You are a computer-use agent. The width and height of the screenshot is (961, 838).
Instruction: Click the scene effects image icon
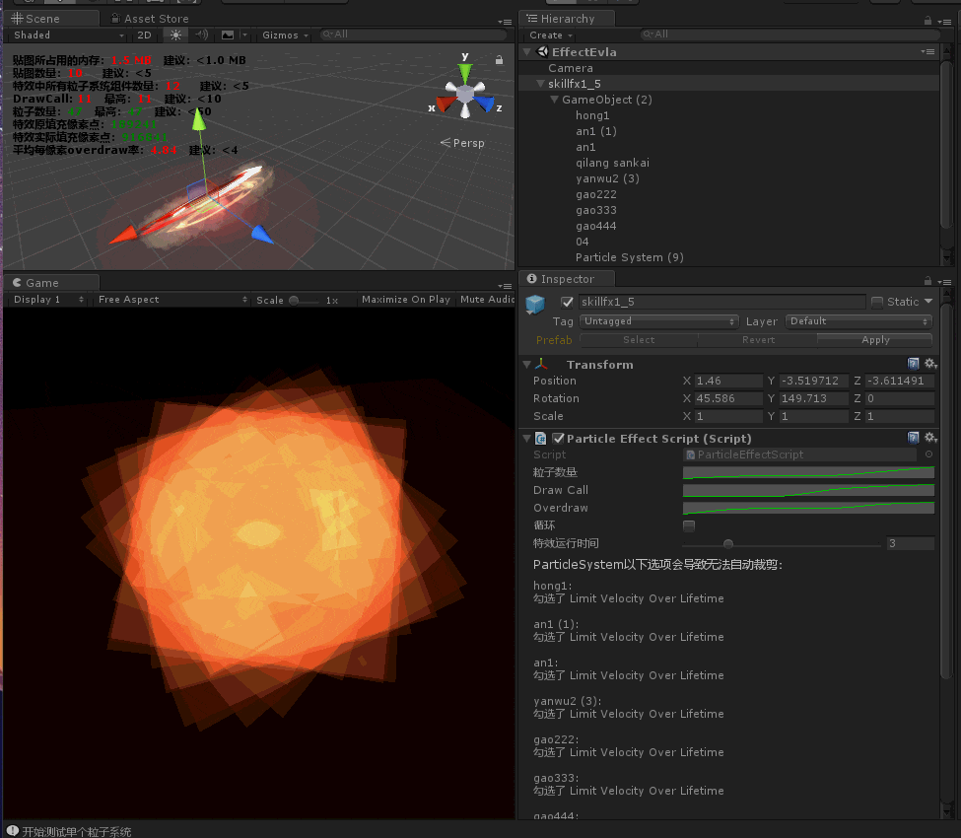[228, 35]
